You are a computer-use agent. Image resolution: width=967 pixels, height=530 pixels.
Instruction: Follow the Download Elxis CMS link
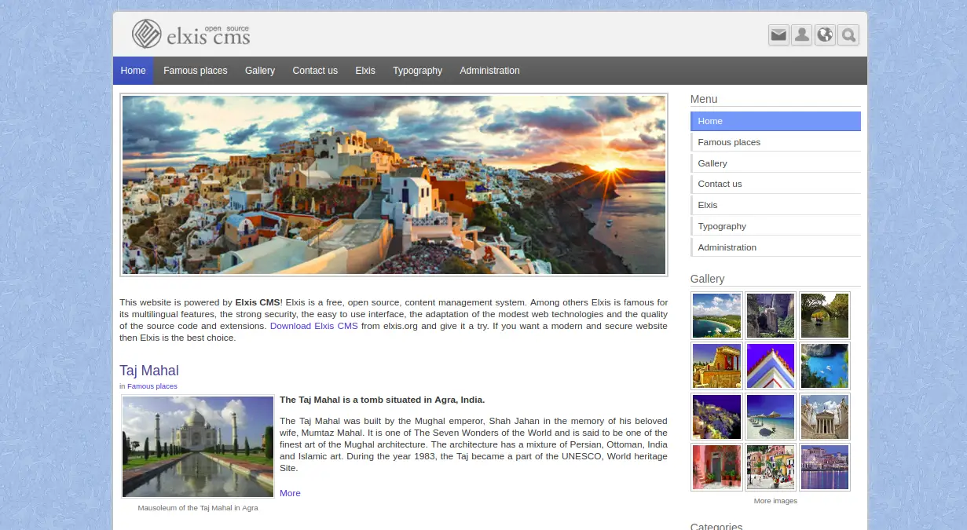(314, 326)
